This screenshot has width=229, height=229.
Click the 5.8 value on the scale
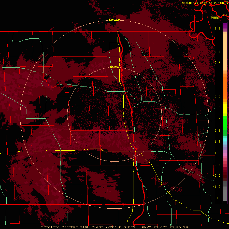pyautogui.click(x=218, y=85)
